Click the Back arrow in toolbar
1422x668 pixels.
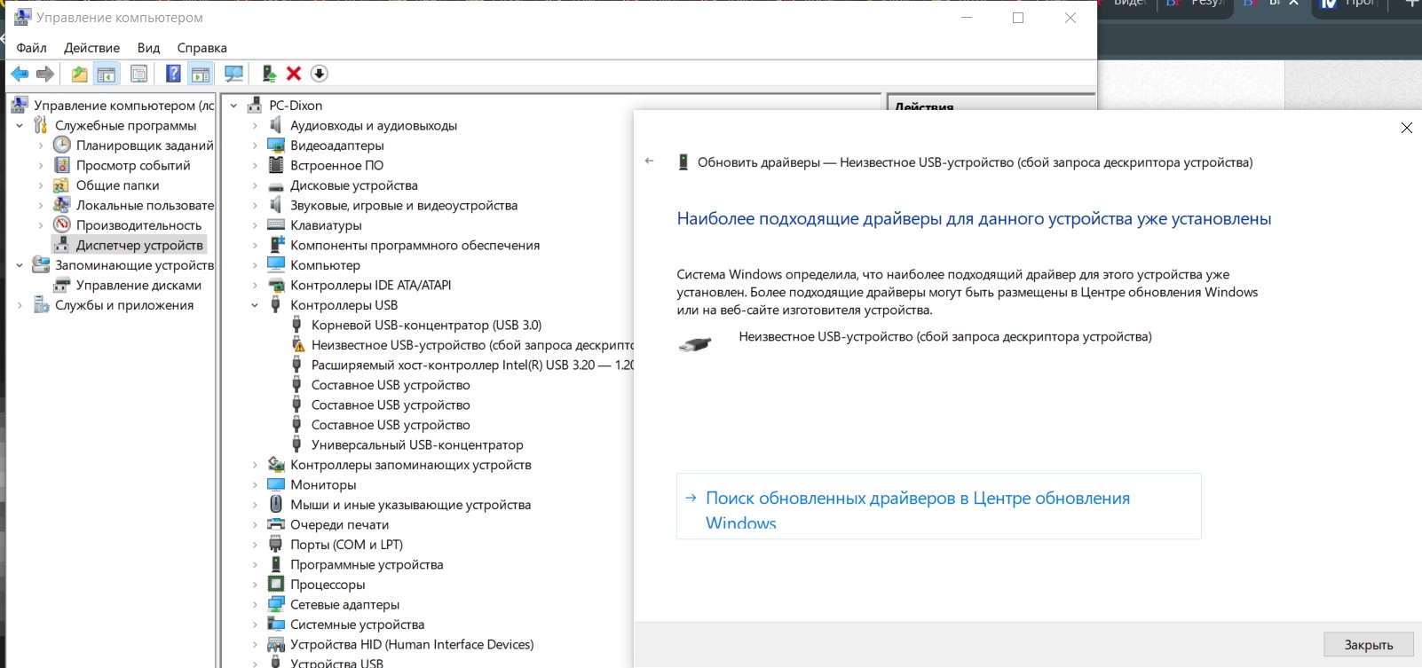[20, 74]
